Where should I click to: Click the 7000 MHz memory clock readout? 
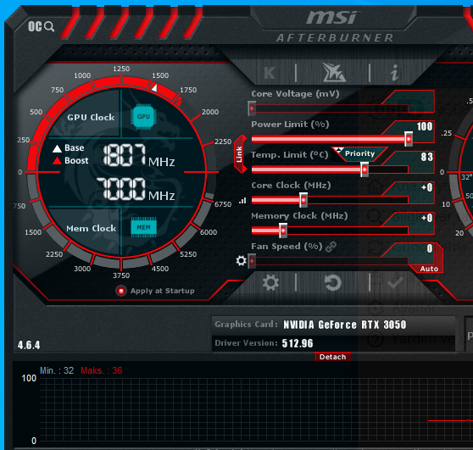pyautogui.click(x=136, y=190)
